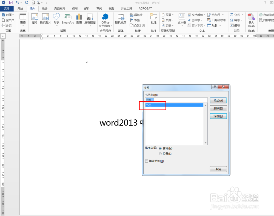Switch to the ACROBAT tab
The width and height of the screenshot is (274, 216).
[x=145, y=8]
